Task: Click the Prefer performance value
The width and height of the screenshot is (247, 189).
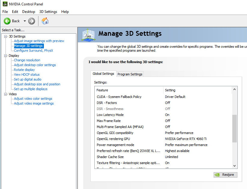Action: pyautogui.click(x=179, y=133)
